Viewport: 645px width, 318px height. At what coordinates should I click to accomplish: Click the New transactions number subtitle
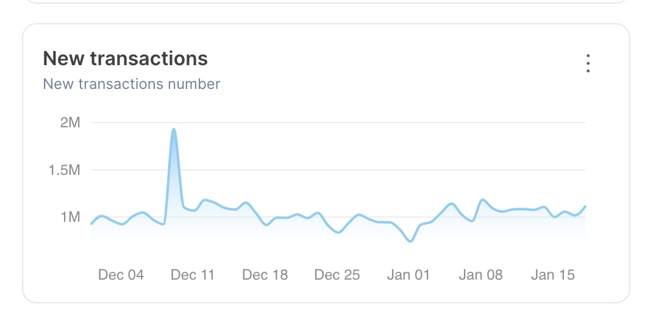pyautogui.click(x=131, y=84)
